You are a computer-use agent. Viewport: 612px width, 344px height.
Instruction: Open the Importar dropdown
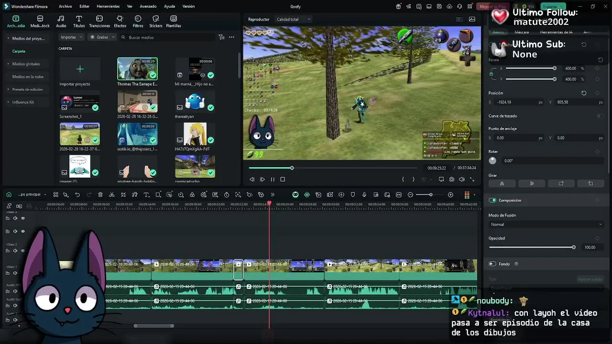pyautogui.click(x=72, y=37)
